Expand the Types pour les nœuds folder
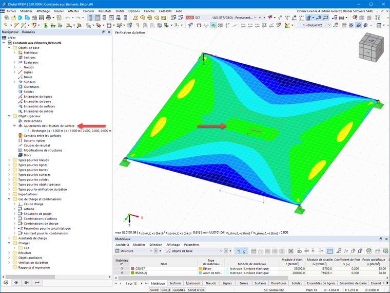 click(9, 160)
